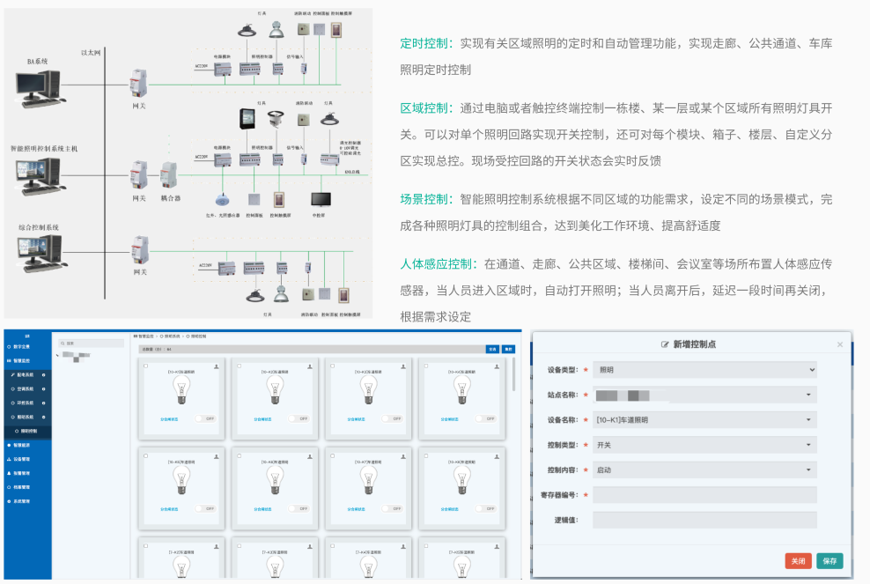Click the sidebar collapse icon at top
The width and height of the screenshot is (870, 584).
tap(26, 336)
